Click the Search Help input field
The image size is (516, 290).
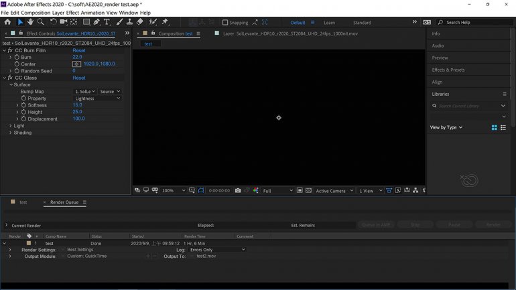(472, 22)
